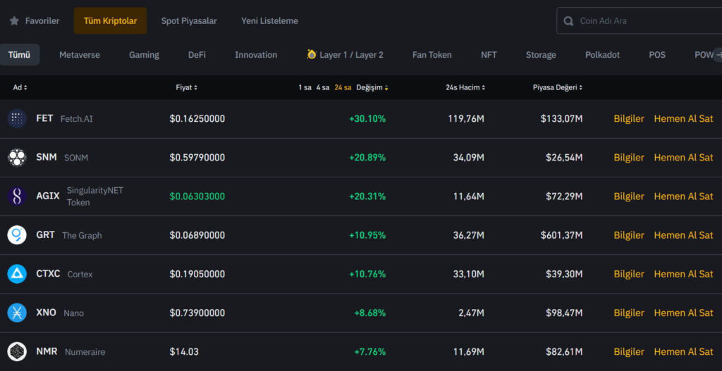
Task: Click the magnifier search icon
Action: [569, 20]
